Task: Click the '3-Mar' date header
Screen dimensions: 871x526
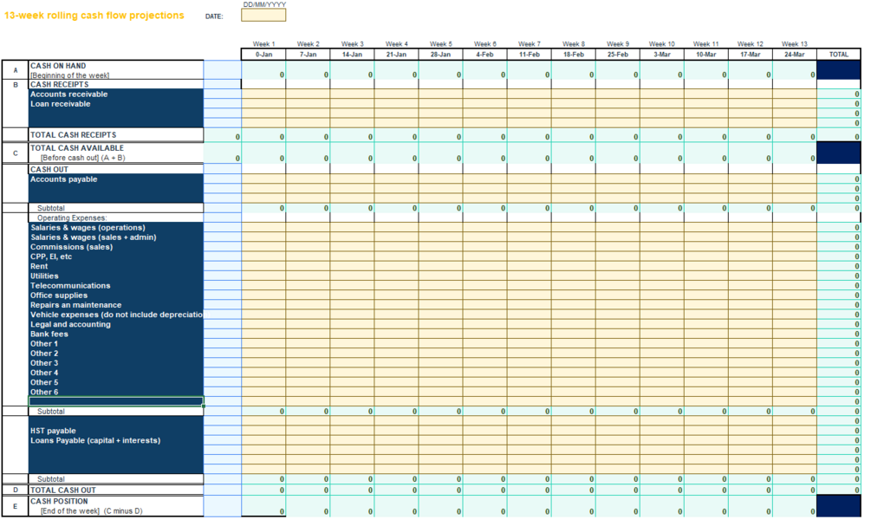Action: (662, 55)
